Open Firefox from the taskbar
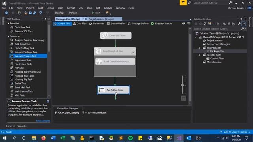253x142 pixels. coord(43,138)
